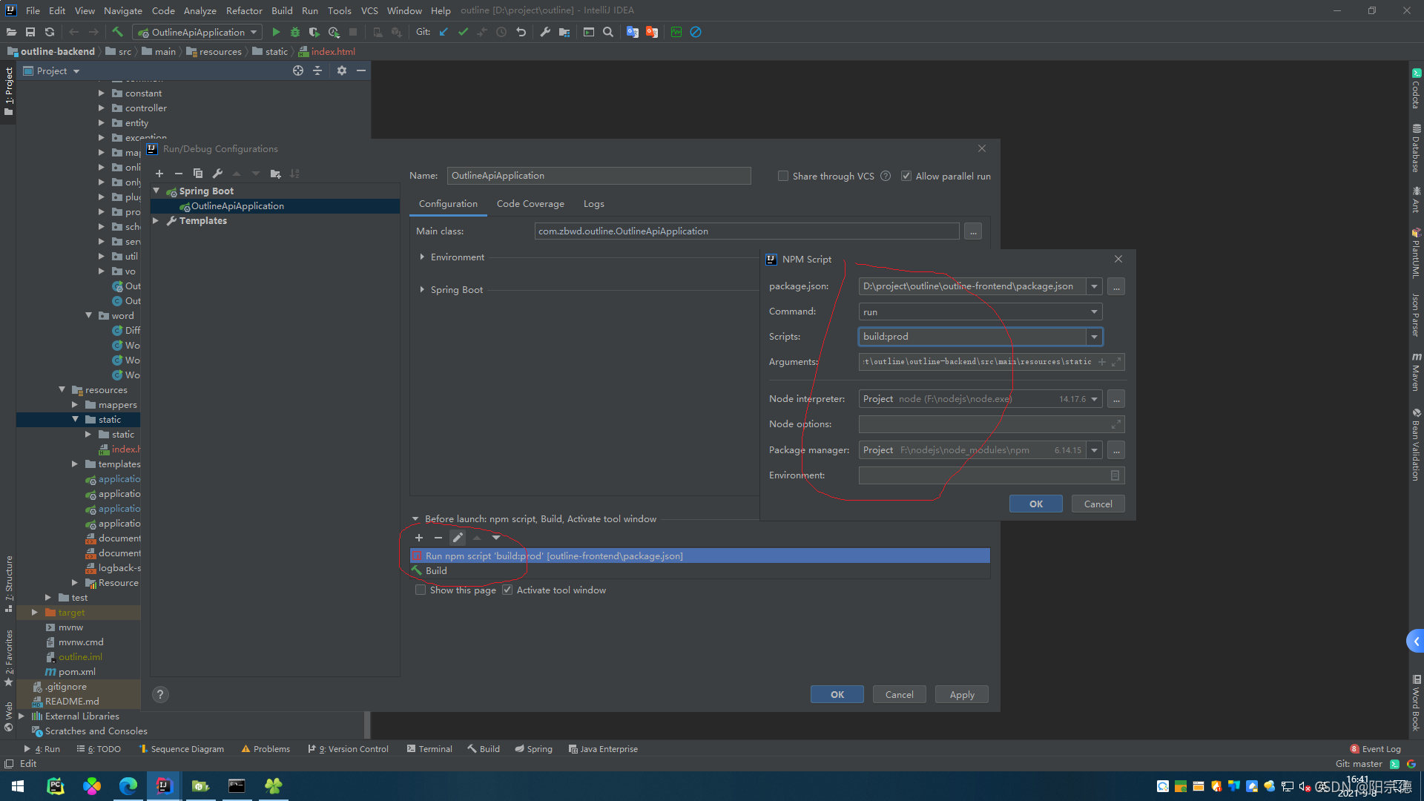Hide the Project panel with minus icon
Image resolution: width=1424 pixels, height=801 pixels.
tap(361, 70)
